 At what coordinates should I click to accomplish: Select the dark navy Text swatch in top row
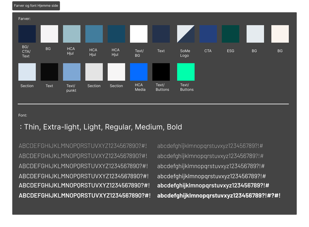161,34
